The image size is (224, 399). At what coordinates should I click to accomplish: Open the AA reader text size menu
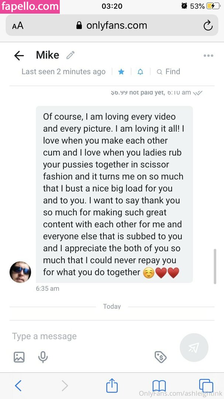click(18, 26)
